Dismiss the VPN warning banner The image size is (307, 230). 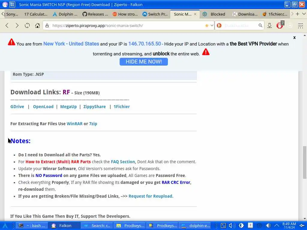coord(294,37)
